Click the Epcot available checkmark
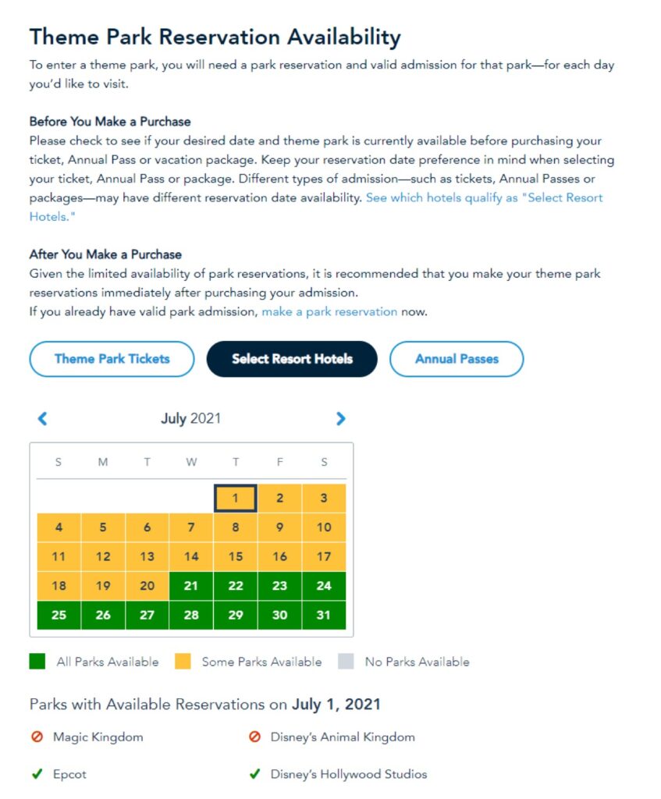 click(36, 775)
